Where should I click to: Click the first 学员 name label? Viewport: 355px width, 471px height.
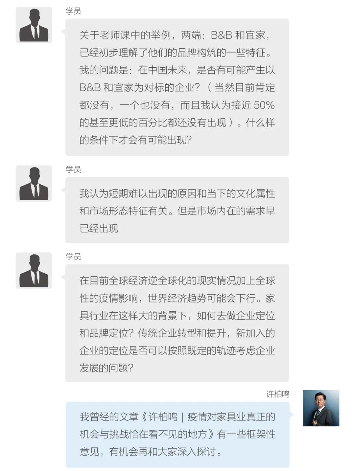pos(73,11)
